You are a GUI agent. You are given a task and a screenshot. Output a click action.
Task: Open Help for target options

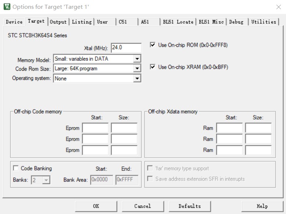click(x=262, y=206)
